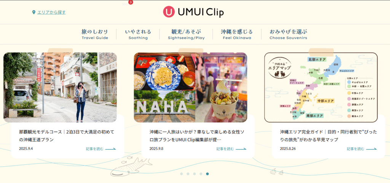Open the いやされる Soothing menu
This screenshot has height=183, width=390.
[138, 35]
